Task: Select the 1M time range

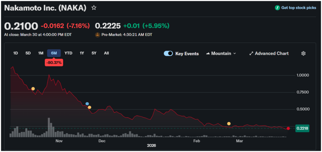Action: (x=41, y=53)
